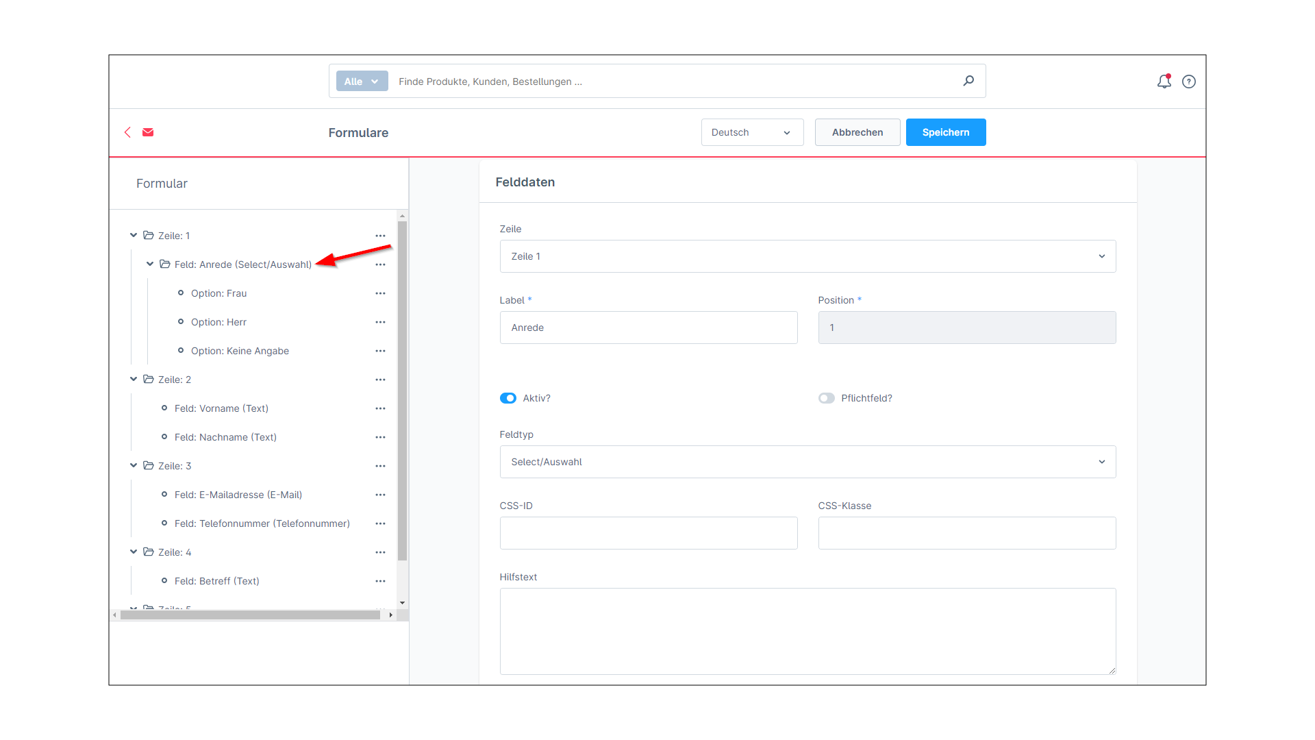Open the Zeile dropdown showing Zeile 1
Viewport: 1315px width, 740px height.
807,256
